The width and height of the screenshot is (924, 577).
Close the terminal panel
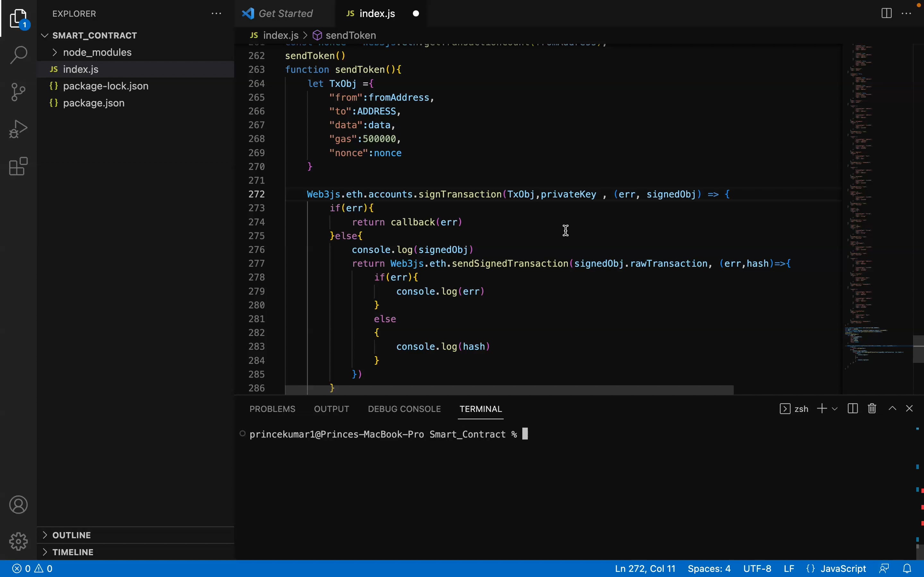910,409
